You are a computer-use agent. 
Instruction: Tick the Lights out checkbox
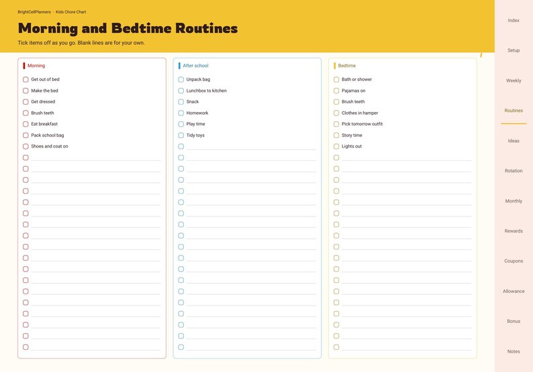[x=336, y=146]
